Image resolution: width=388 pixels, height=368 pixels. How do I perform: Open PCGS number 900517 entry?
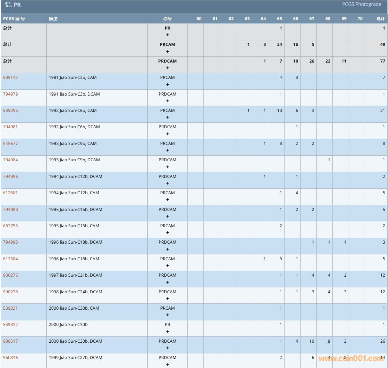coord(10,341)
